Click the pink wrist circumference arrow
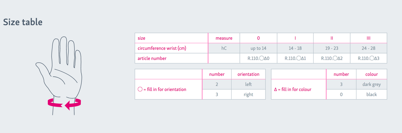The height and width of the screenshot is (133, 402). click(x=64, y=104)
